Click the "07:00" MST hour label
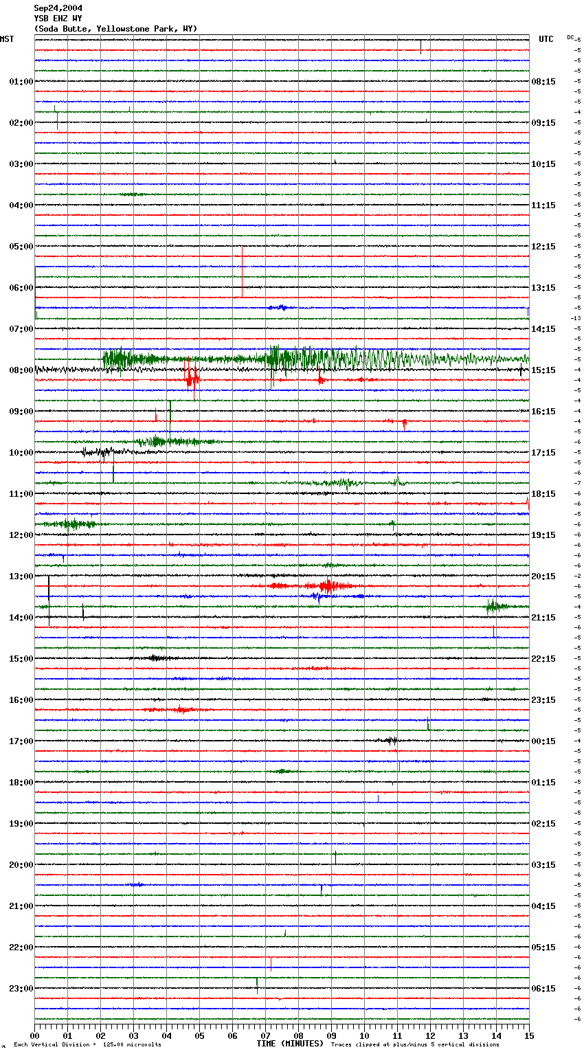This screenshot has height=1054, width=584. 21,329
